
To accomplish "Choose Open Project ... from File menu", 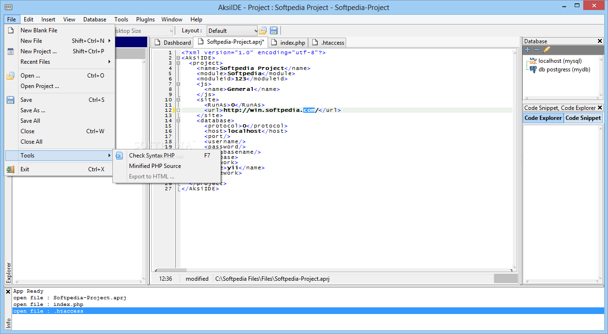I will click(60, 86).
